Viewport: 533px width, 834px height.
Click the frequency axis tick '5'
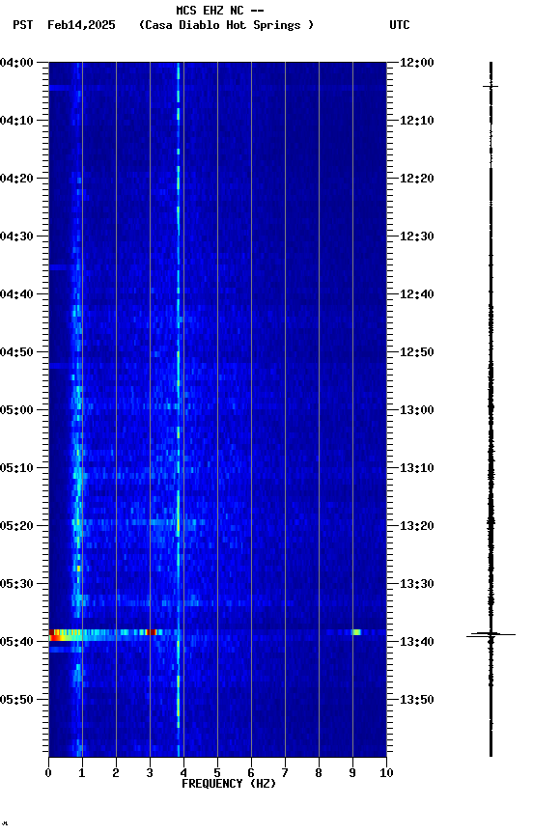[x=217, y=773]
